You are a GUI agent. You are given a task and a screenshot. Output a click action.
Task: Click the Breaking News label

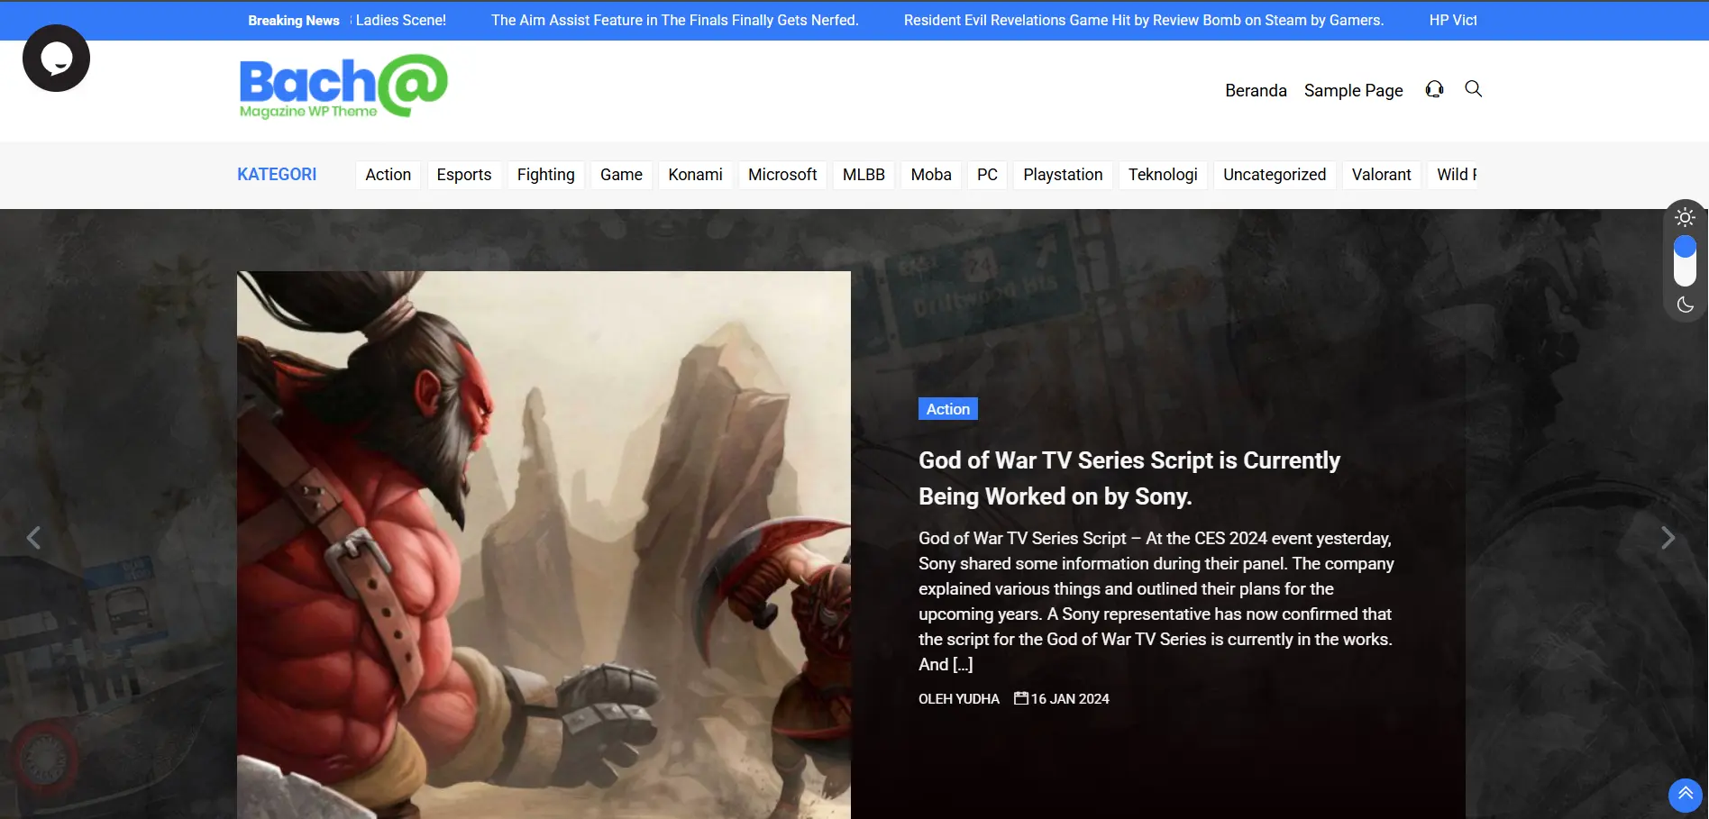click(x=294, y=20)
